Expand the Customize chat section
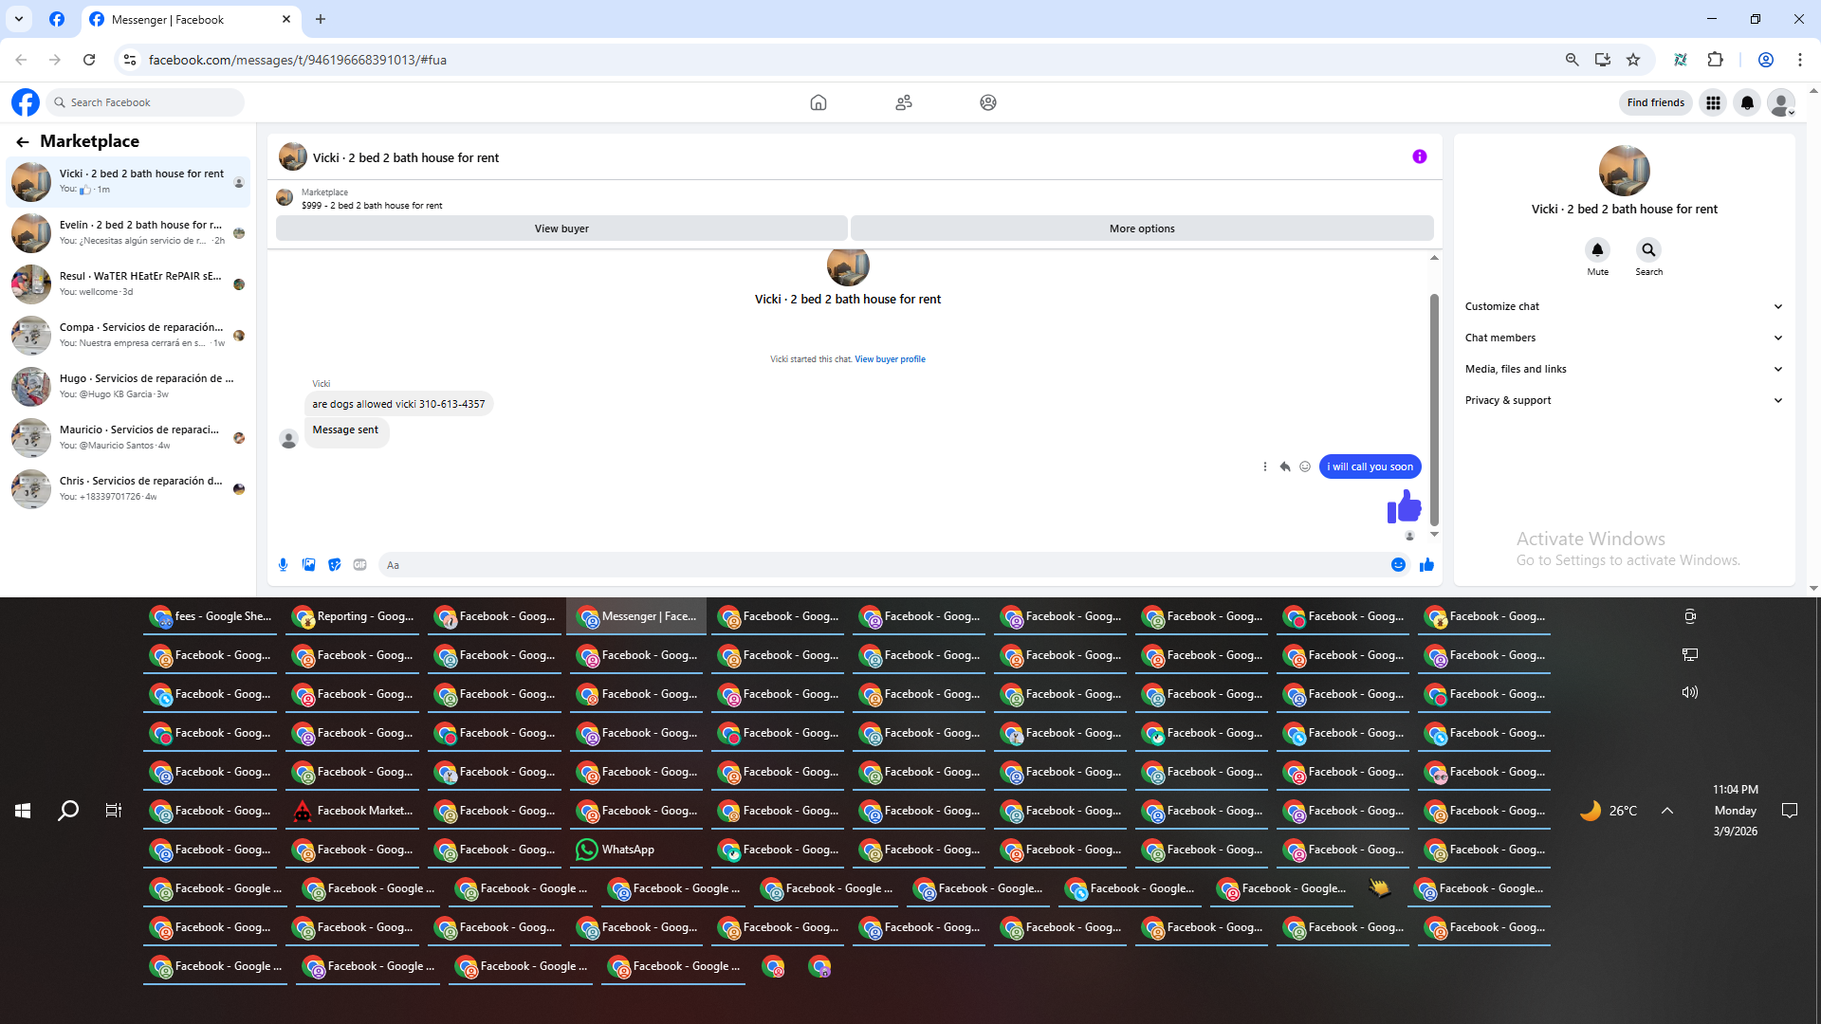1821x1024 pixels. [1624, 306]
